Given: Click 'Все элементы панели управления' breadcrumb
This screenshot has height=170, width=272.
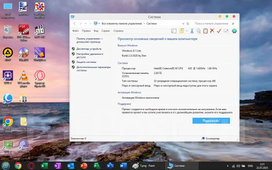Looking at the screenshot, I should (122, 23).
